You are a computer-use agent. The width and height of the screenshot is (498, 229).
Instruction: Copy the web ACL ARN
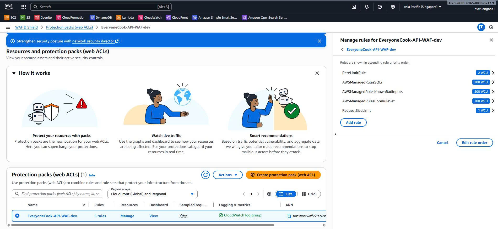point(289,216)
